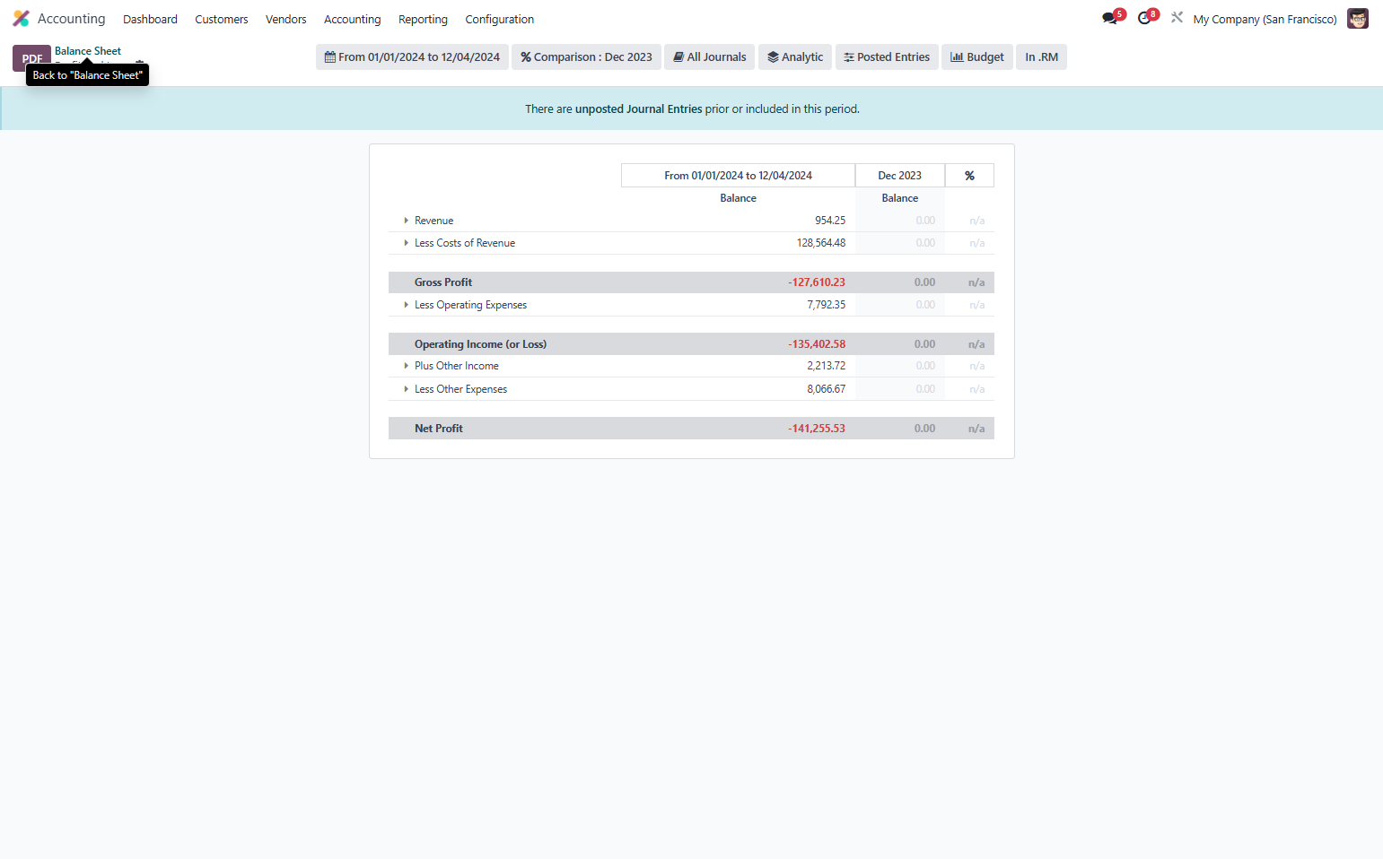The width and height of the screenshot is (1383, 859).
Task: Expand the Less Costs of Revenue row
Action: click(x=406, y=243)
